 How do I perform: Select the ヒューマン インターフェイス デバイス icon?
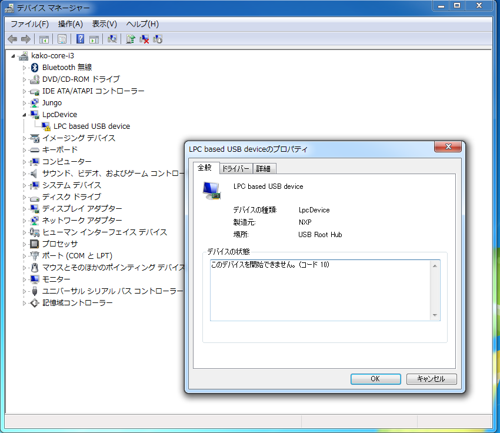[x=35, y=232]
